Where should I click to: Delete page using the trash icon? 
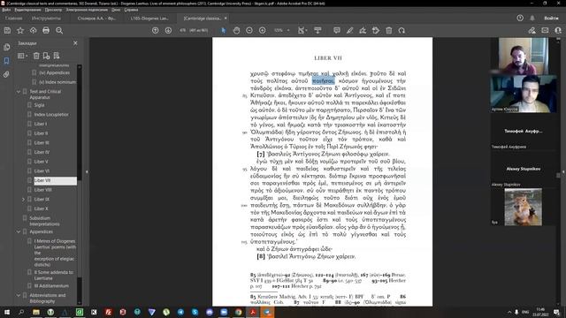(389, 31)
